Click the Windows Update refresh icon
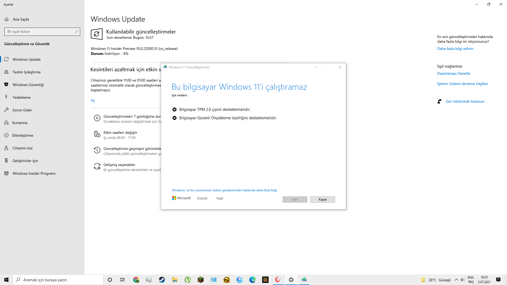This screenshot has width=507, height=285. pos(97,34)
